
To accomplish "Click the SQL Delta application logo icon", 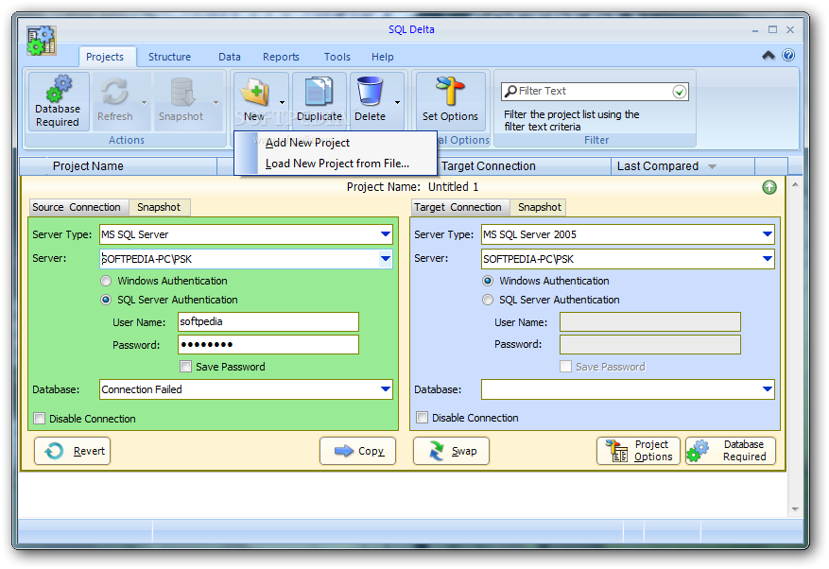I will (42, 41).
